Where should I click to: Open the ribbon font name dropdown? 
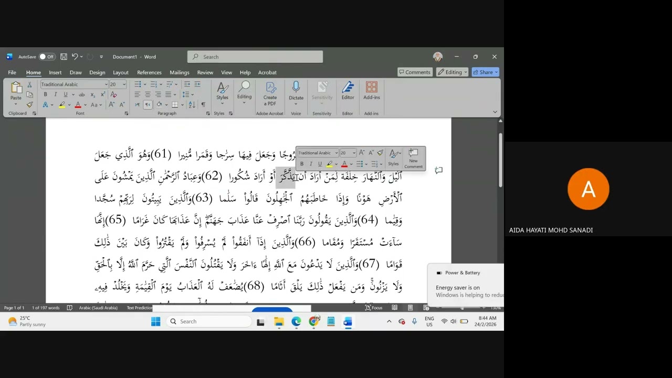106,85
